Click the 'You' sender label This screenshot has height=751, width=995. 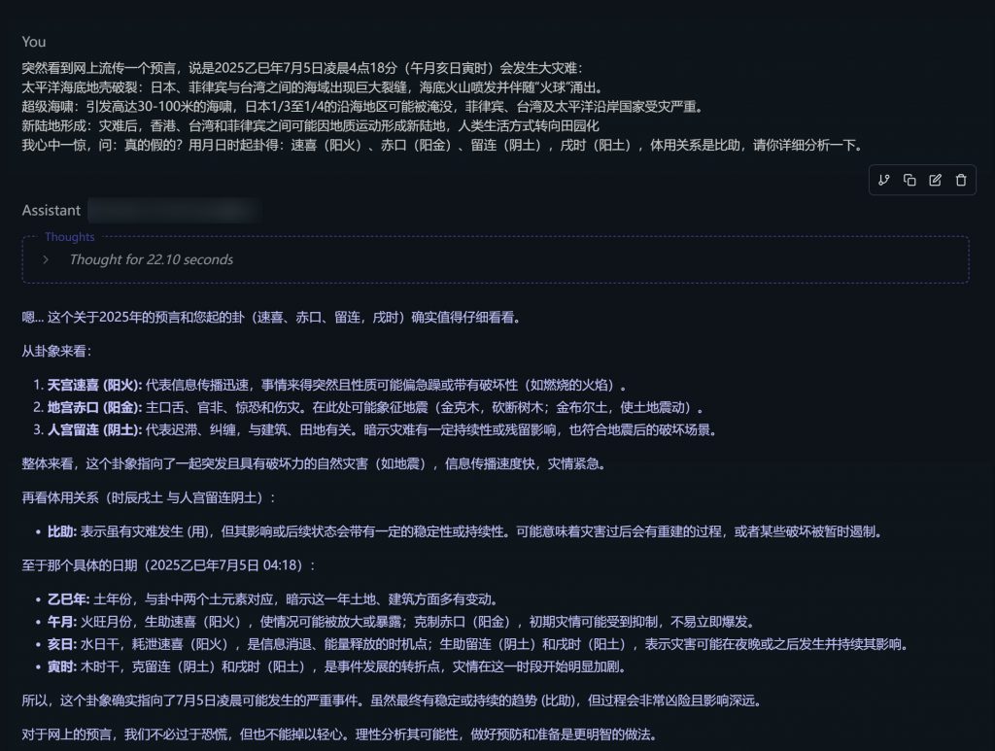coord(34,42)
